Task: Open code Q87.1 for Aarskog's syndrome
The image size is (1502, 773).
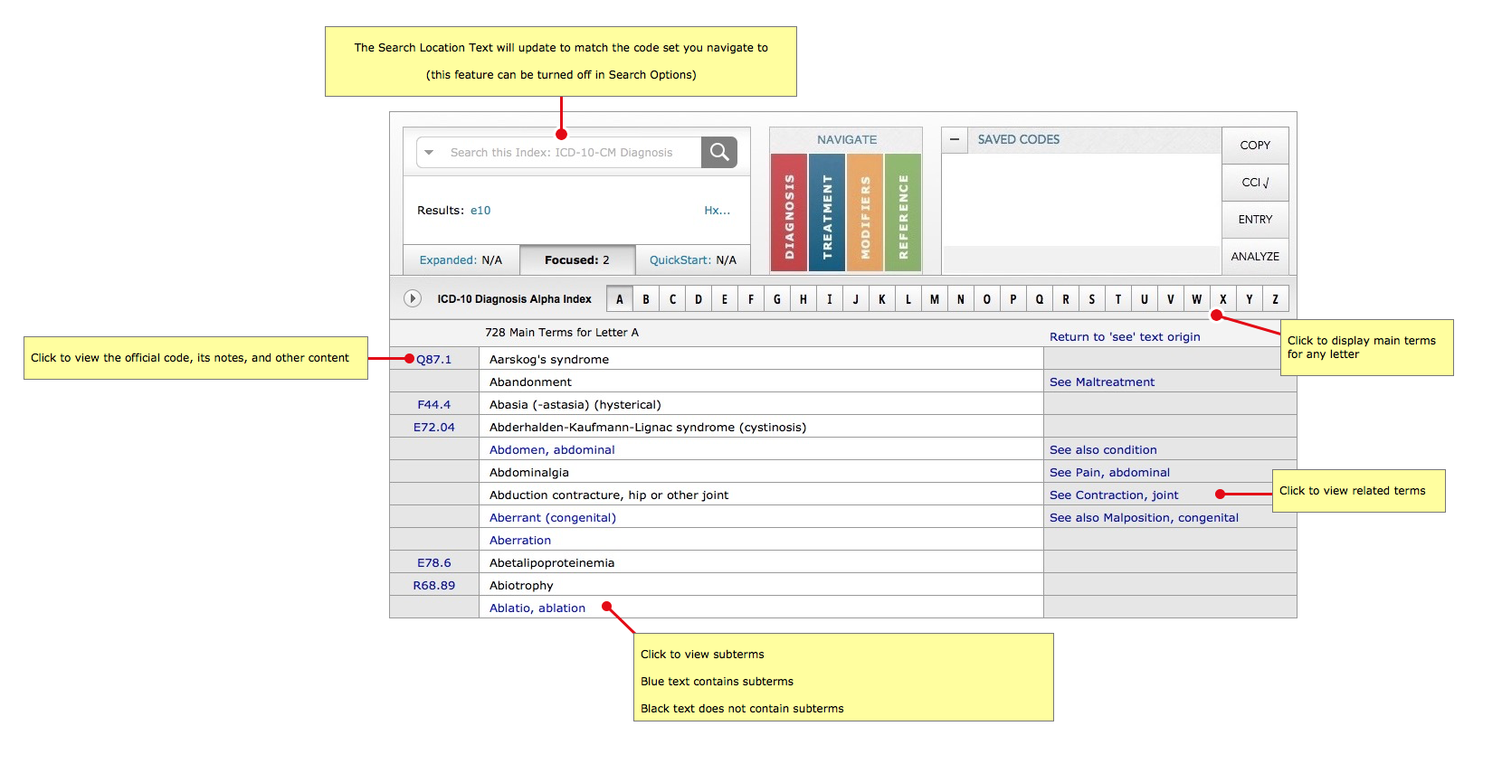Action: point(434,360)
